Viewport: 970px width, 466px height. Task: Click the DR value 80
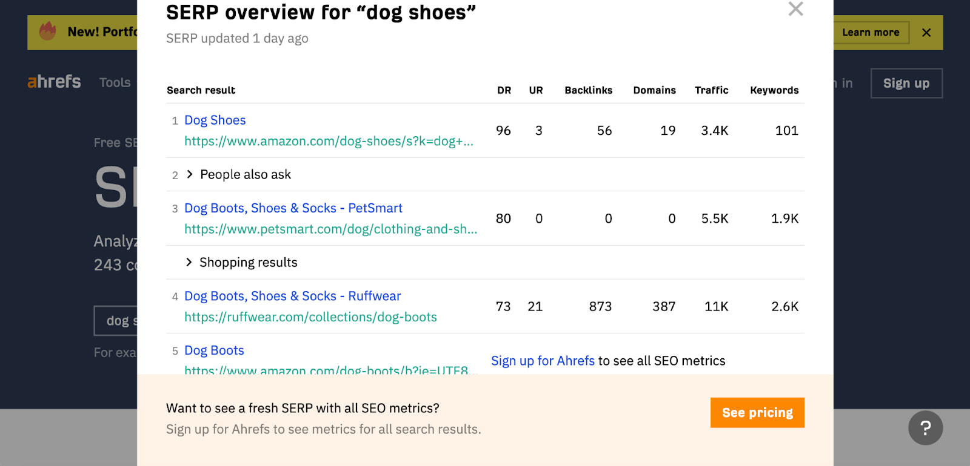(x=503, y=218)
